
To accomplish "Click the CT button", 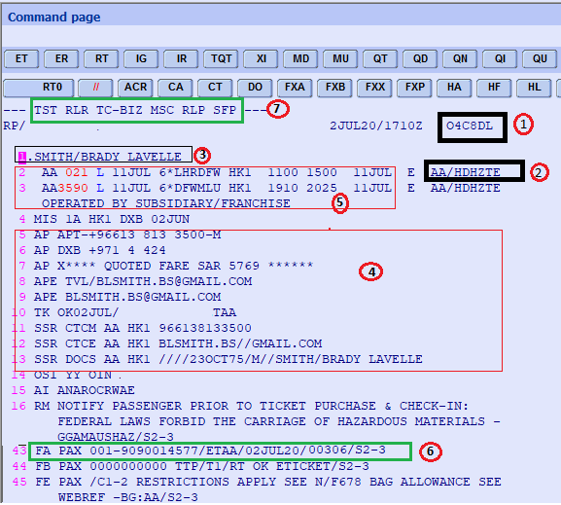I will pos(215,88).
